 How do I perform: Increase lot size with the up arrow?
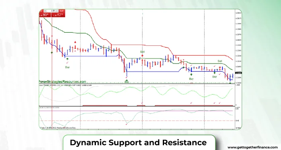(x=57, y=11)
